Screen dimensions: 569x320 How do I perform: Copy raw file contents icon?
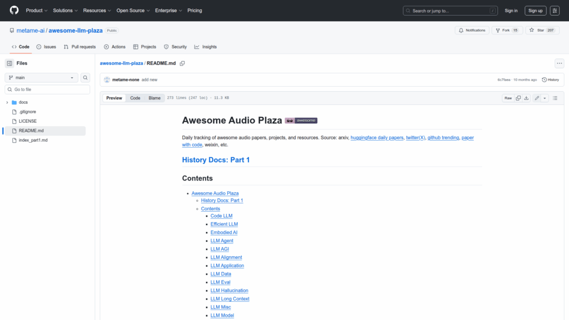pyautogui.click(x=518, y=98)
